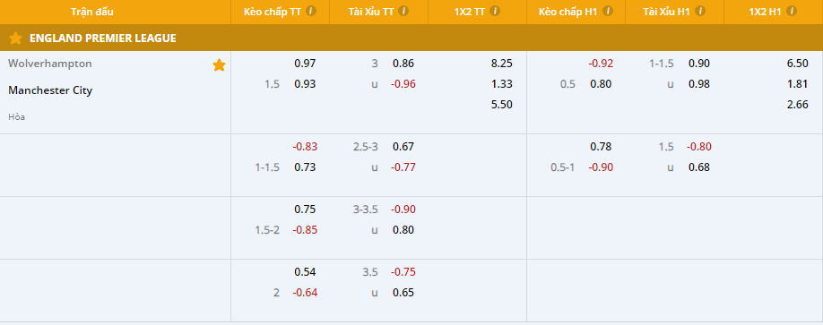Viewport: 823px width, 325px height.
Task: Select first-half draw odds 2.66
Action: click(797, 105)
